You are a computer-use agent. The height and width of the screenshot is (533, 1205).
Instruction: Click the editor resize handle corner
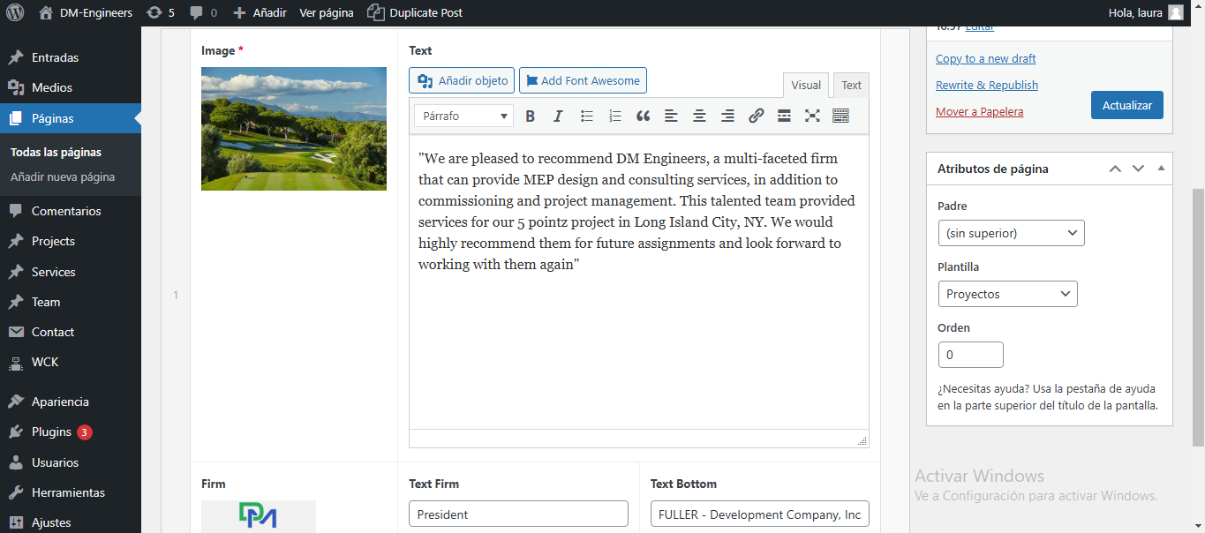coord(862,440)
